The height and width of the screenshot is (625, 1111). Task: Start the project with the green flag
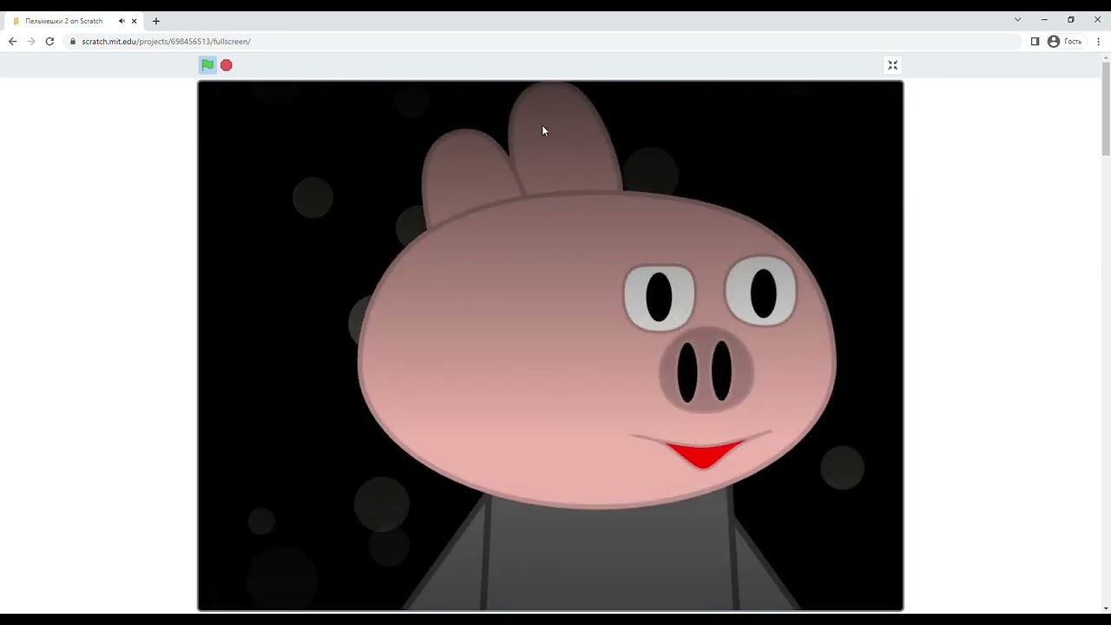pos(207,65)
